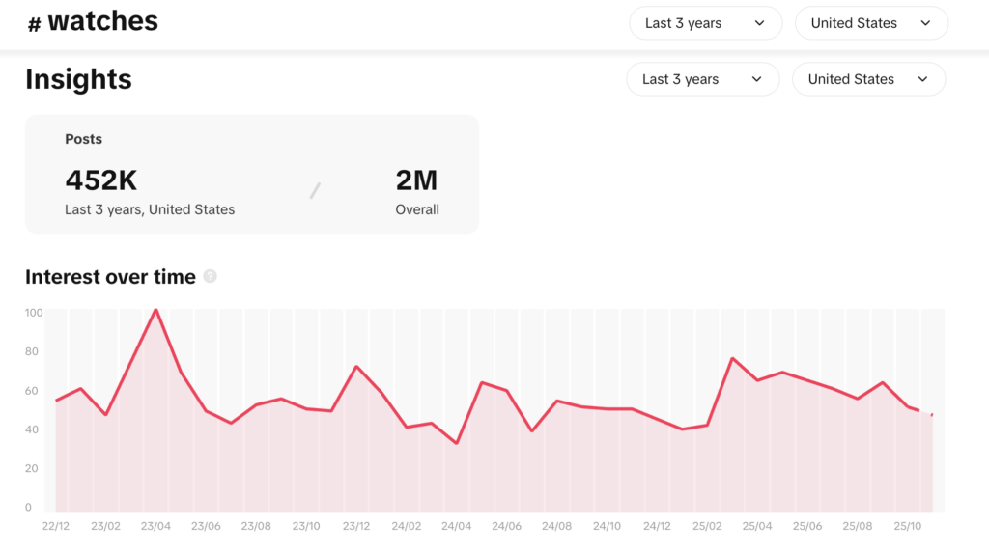Click the 22/12 label on the x-axis
989x554 pixels.
coord(56,527)
